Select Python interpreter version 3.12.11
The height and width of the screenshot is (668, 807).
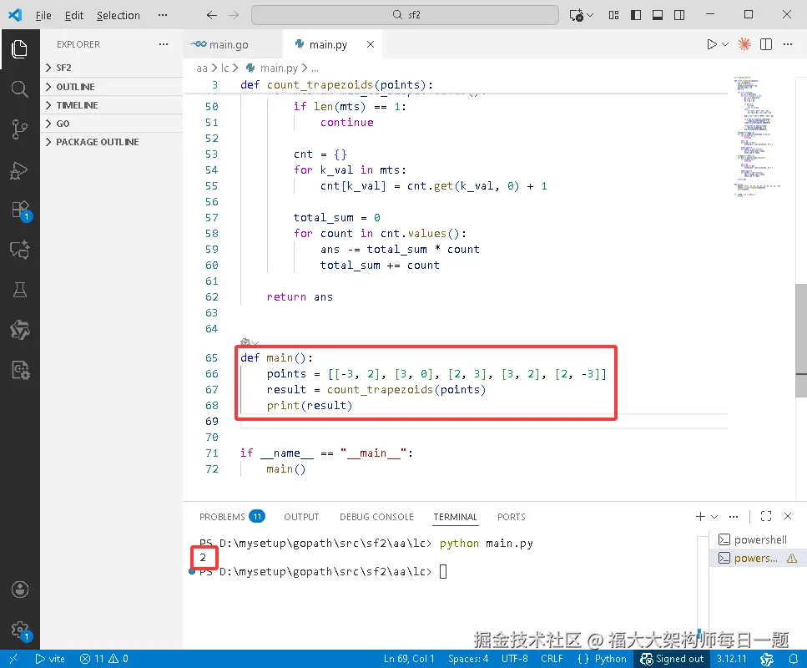tap(731, 659)
